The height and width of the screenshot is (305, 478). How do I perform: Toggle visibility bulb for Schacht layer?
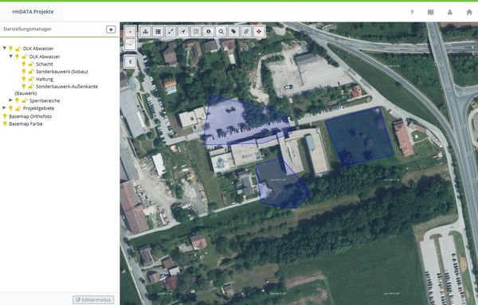click(x=24, y=64)
